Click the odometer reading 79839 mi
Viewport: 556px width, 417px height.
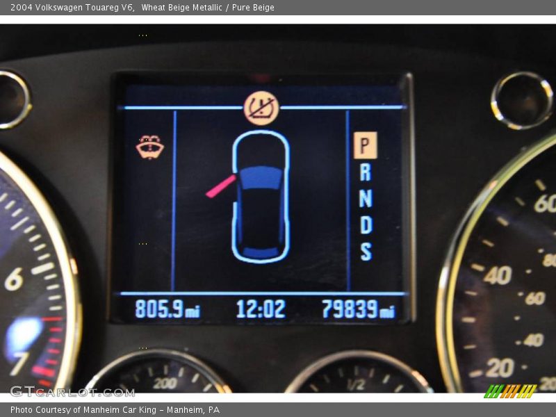tap(358, 309)
